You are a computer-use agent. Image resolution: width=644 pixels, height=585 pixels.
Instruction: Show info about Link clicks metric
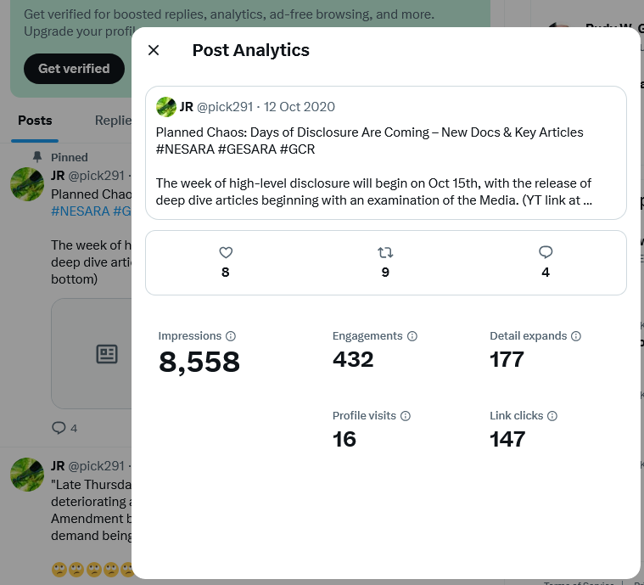tap(552, 416)
